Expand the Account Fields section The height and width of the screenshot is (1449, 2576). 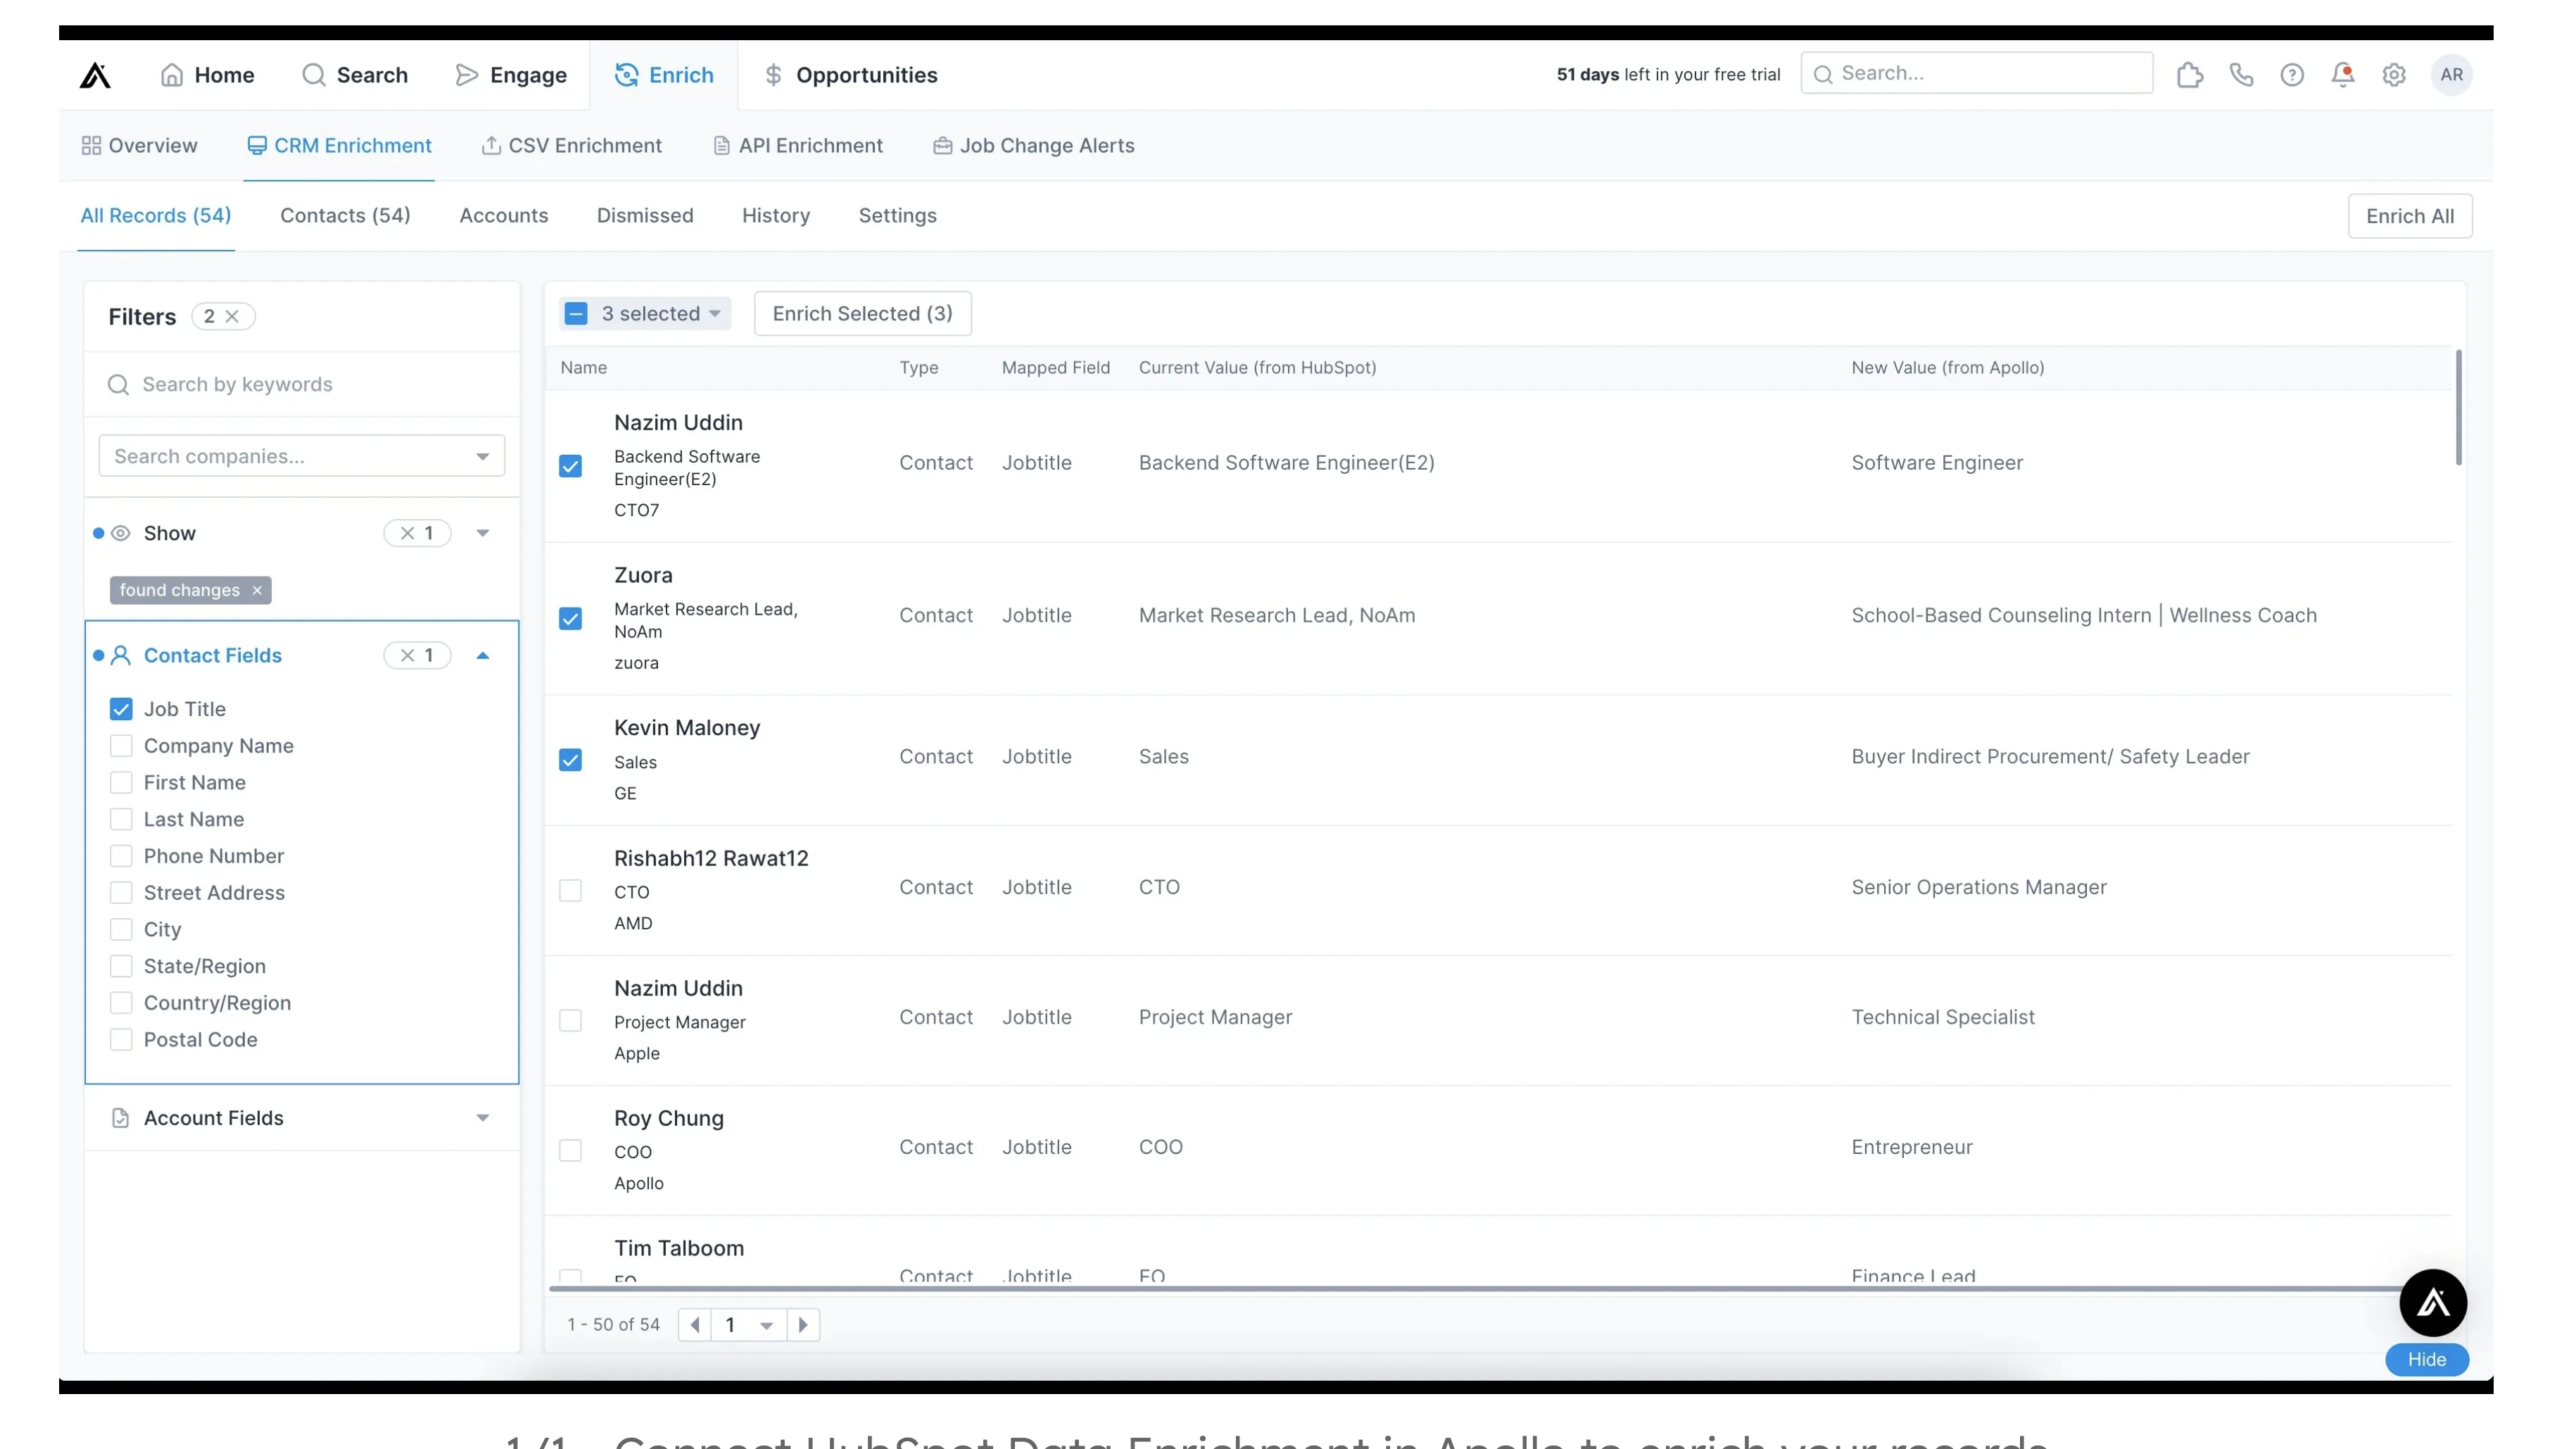(483, 1118)
